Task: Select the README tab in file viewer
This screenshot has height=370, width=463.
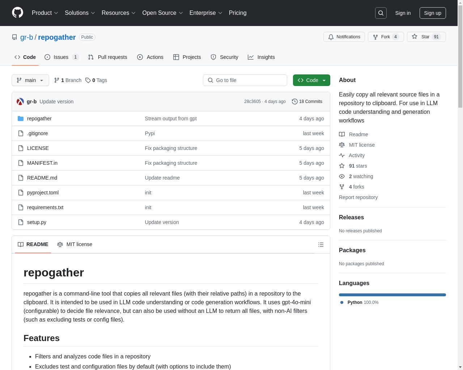Action: [x=33, y=244]
